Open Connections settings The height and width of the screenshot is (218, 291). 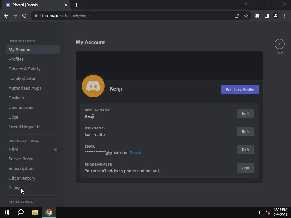click(x=33, y=108)
